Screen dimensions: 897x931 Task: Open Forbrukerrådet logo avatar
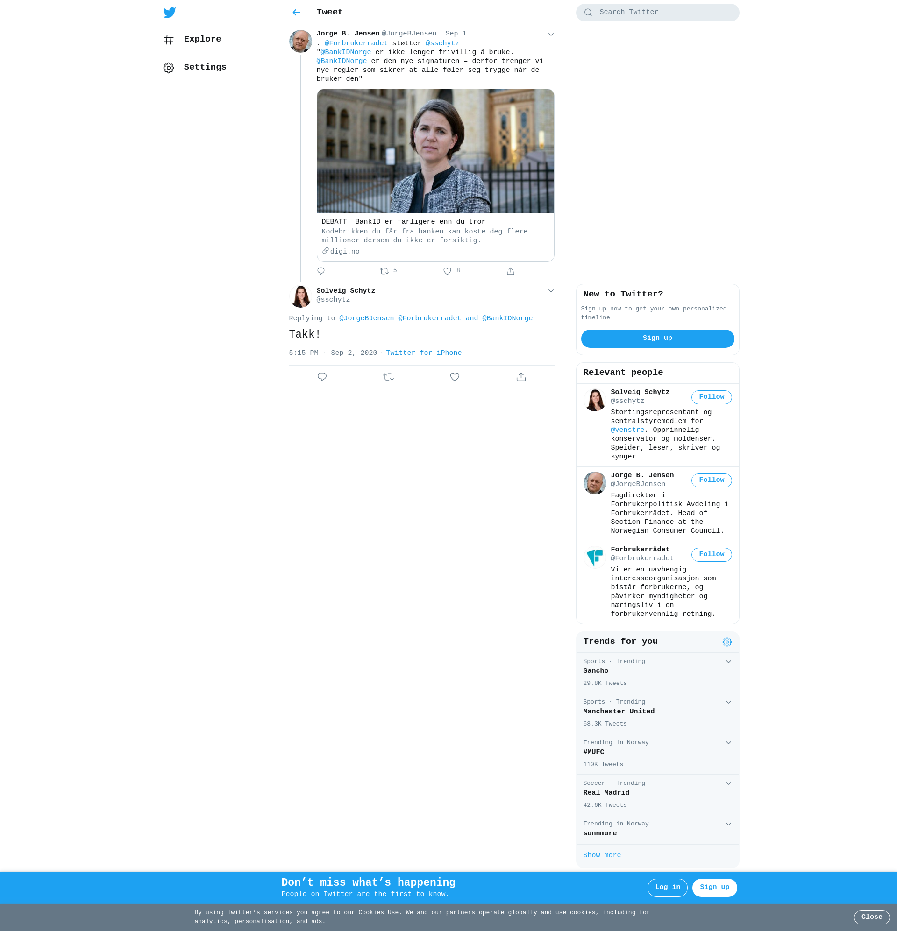[595, 557]
